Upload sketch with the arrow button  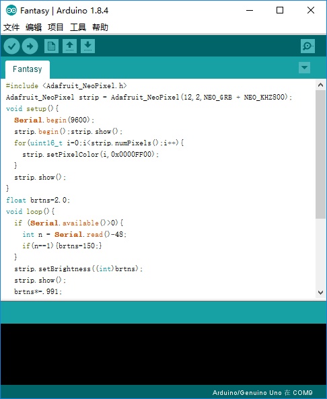[x=30, y=46]
